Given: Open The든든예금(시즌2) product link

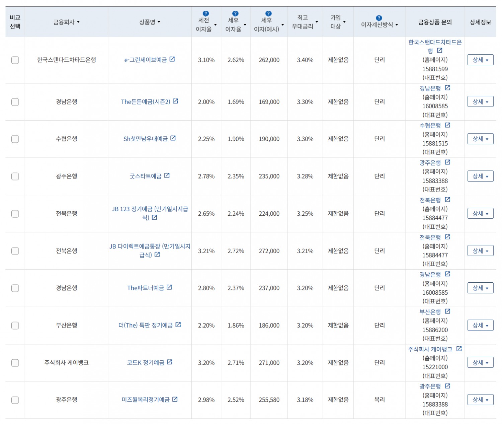Looking at the screenshot, I should (146, 102).
